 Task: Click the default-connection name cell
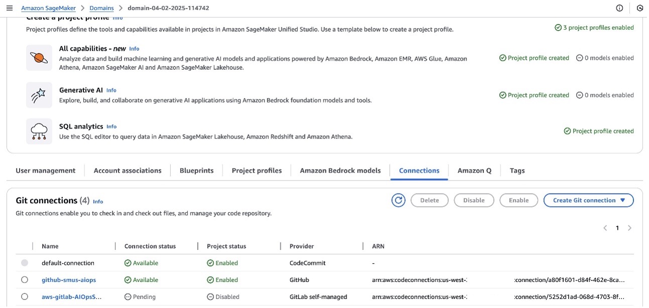(68, 263)
